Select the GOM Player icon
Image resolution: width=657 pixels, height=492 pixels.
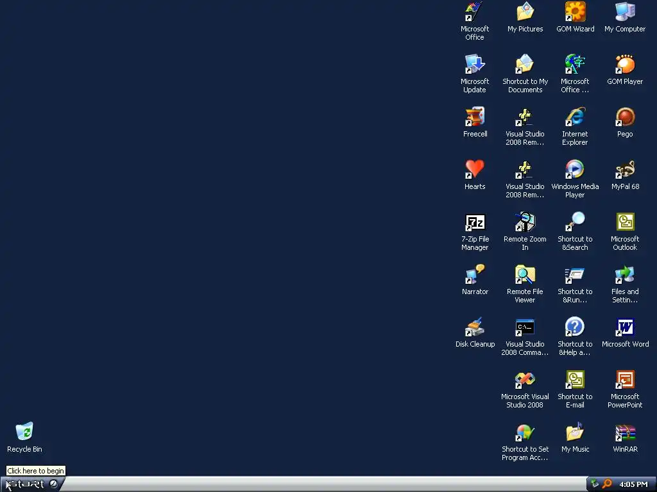tap(625, 65)
